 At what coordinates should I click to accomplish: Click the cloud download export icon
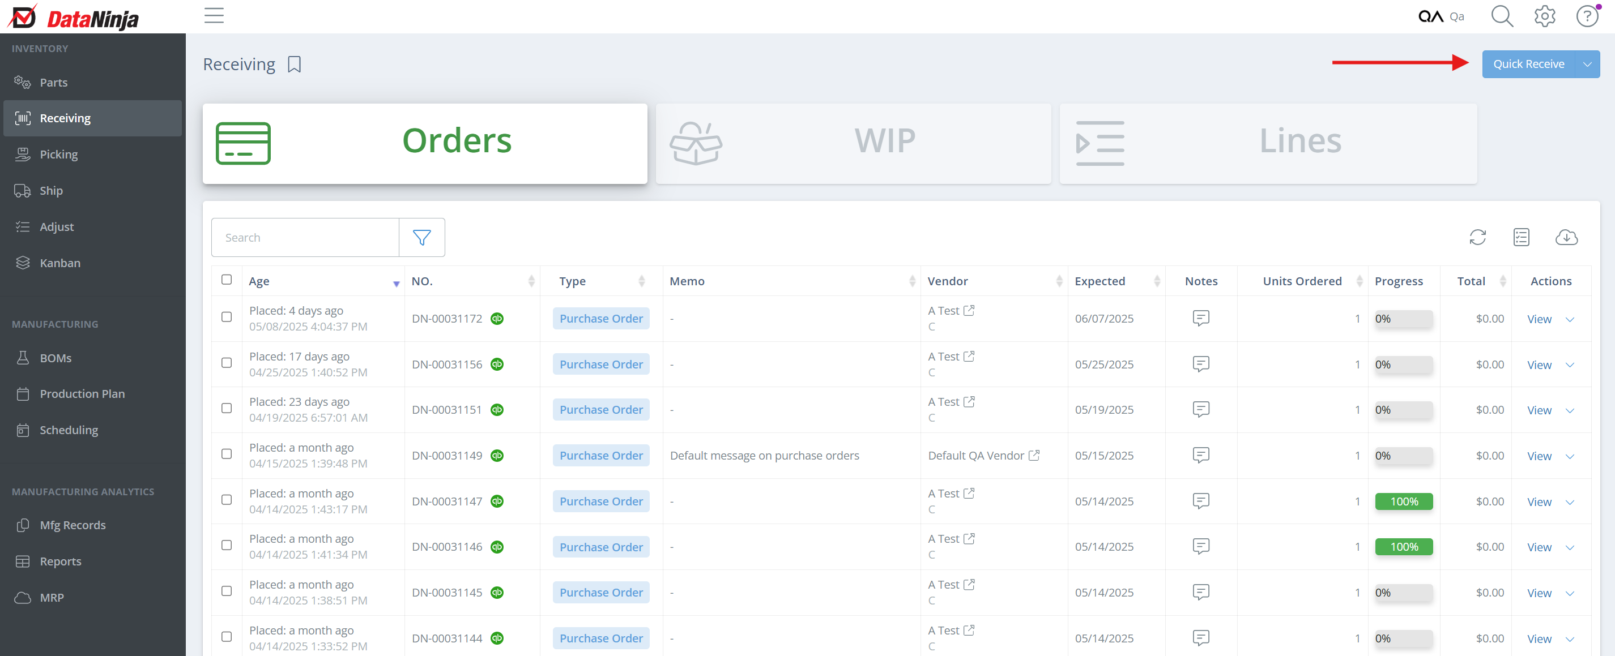pos(1566,238)
